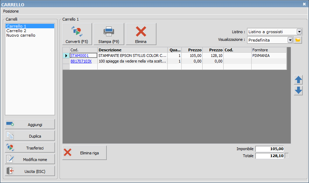
Task: Delete the cart with the Elimina button
Action: point(141,34)
